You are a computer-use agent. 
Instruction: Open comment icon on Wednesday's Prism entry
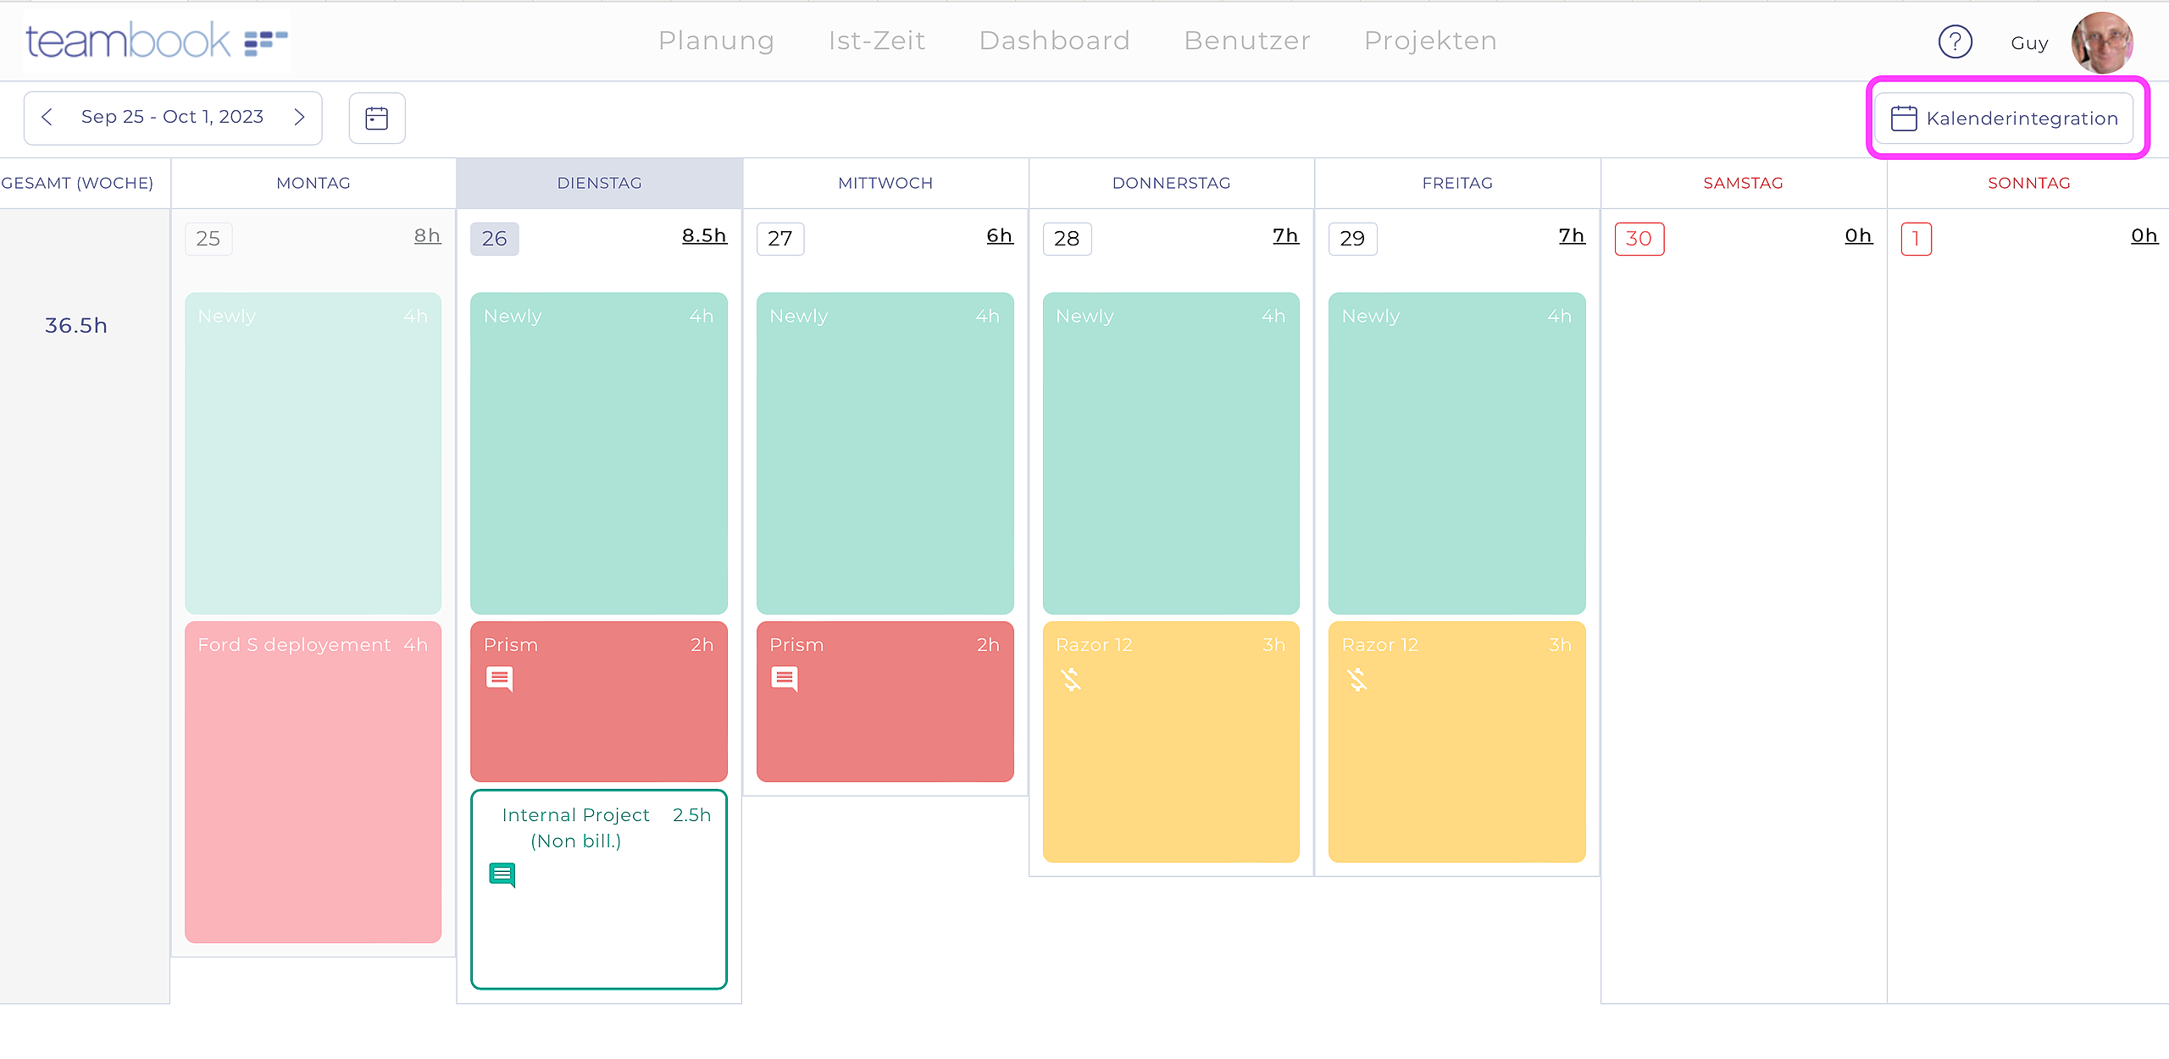click(785, 679)
